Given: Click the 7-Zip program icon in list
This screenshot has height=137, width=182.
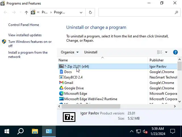Looking at the screenshot, I should point(61,66).
